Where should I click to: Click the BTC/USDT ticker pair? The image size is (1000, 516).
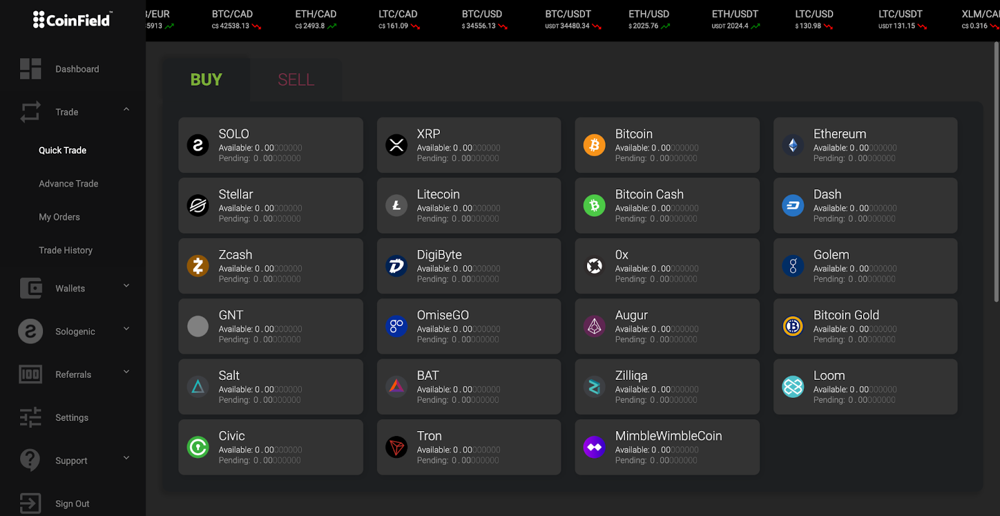[568, 14]
